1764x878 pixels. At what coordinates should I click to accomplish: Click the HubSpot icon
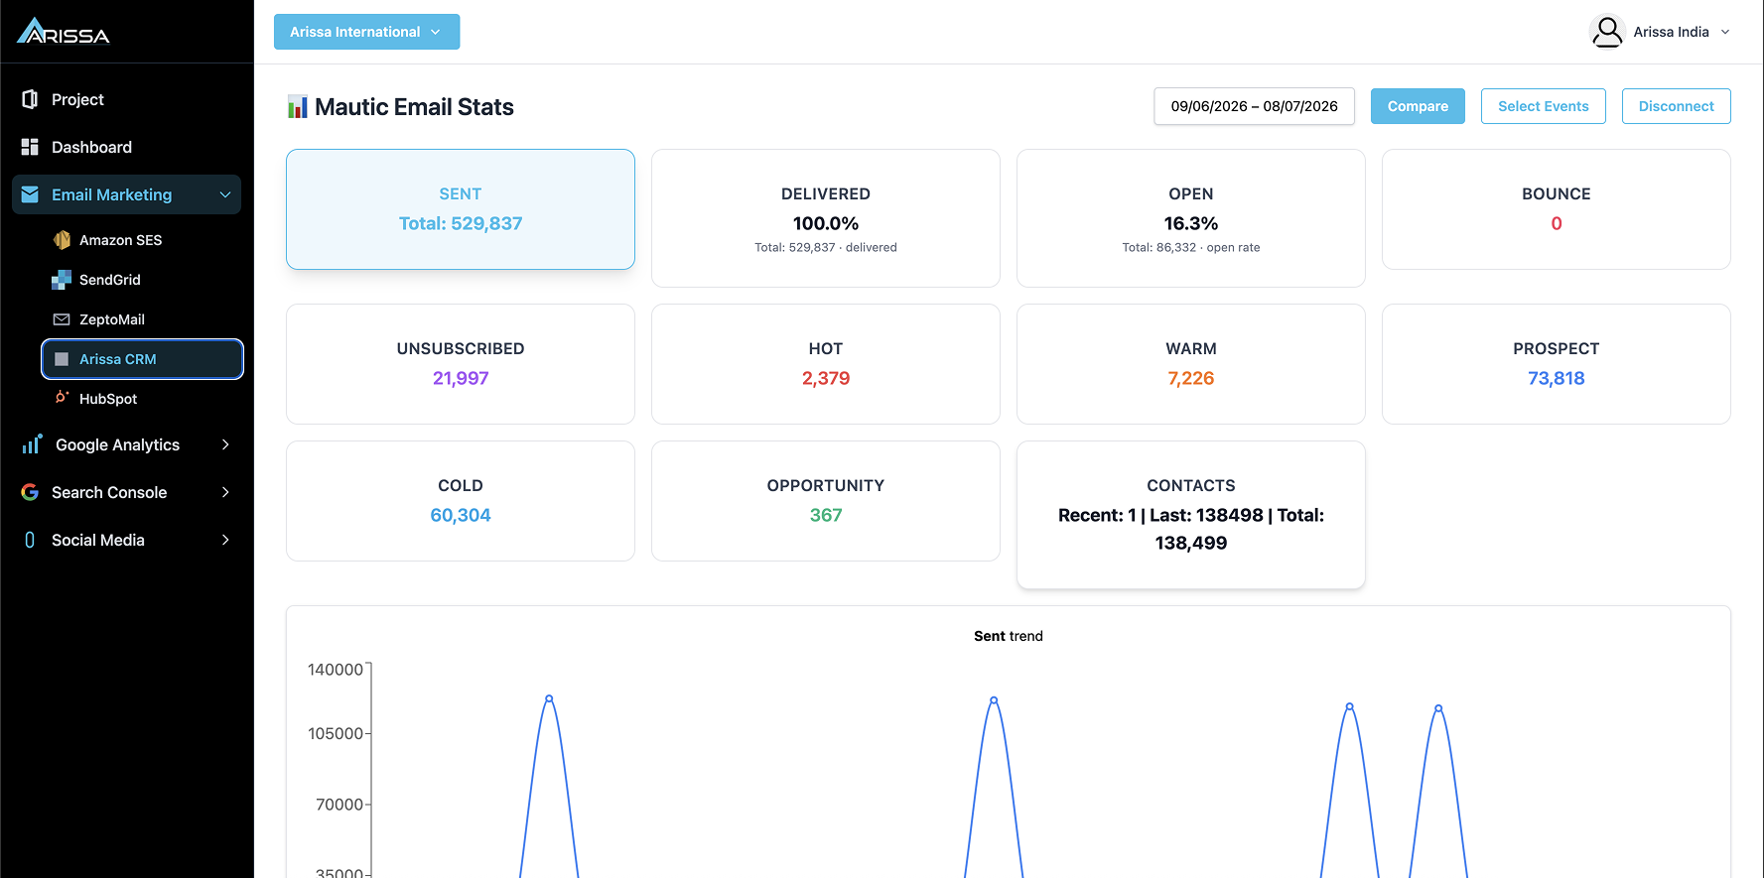[x=62, y=398]
